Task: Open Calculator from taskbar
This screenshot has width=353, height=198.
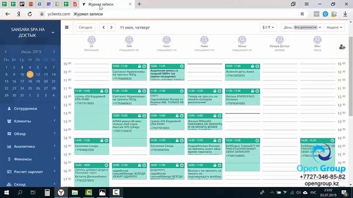Action: 47,193
